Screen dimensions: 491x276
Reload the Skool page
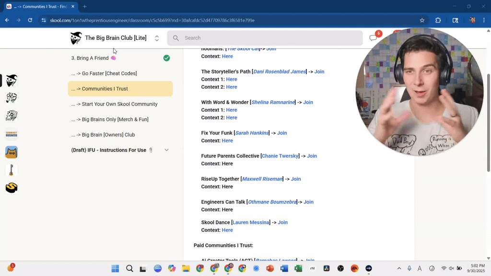coord(30,20)
